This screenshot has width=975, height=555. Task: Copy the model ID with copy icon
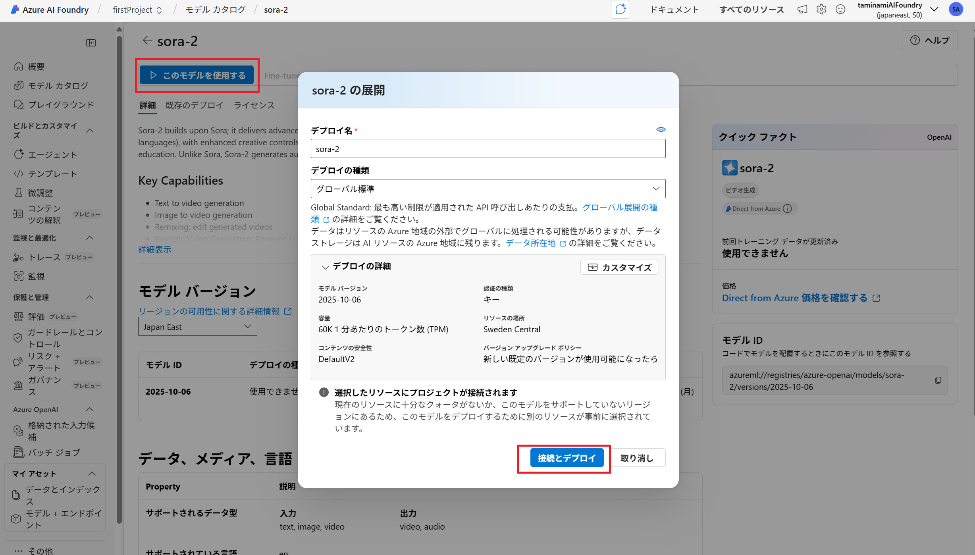[x=938, y=380]
